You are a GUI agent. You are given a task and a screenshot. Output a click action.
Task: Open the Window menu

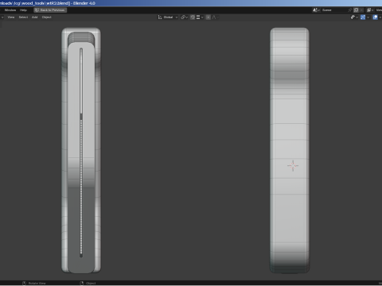tap(10, 10)
